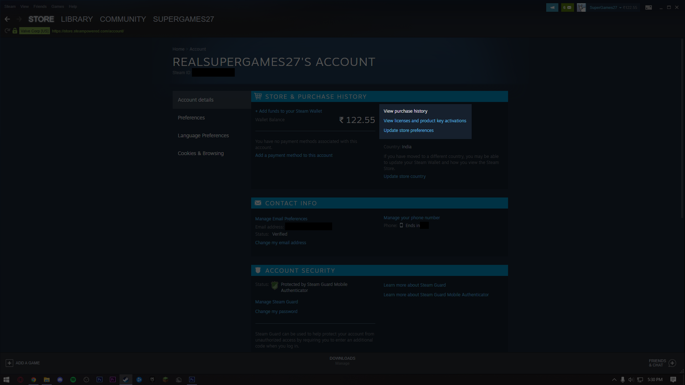Viewport: 685px width, 385px height.
Task: Click Add funds to your Steam Wallet
Action: click(289, 111)
